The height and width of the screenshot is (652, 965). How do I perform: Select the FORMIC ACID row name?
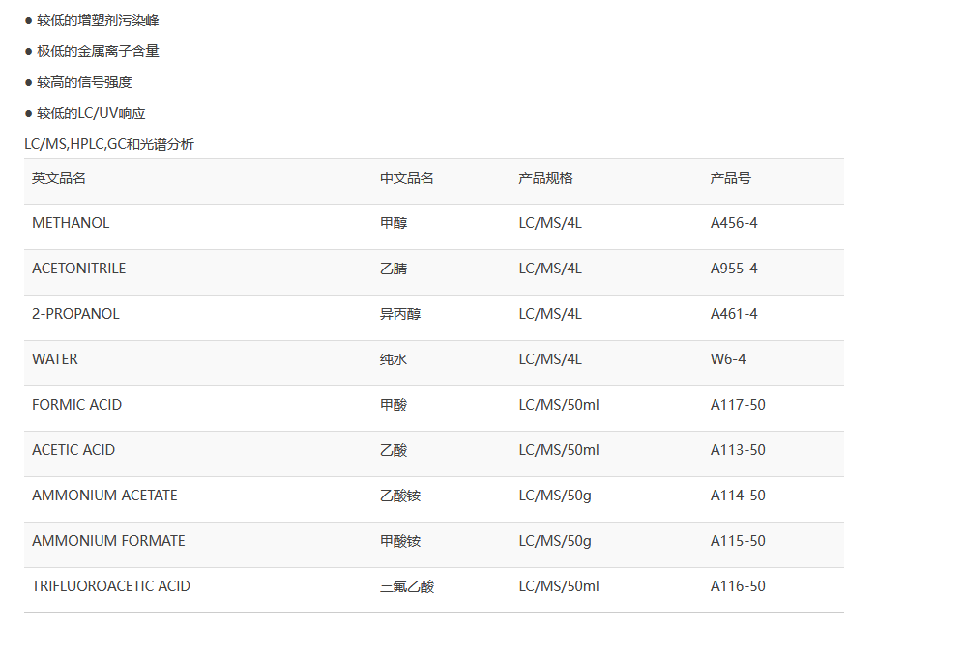[77, 405]
